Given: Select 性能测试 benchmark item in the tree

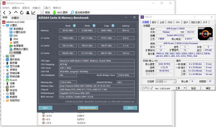Looking at the screenshot, I should pos(13,100).
